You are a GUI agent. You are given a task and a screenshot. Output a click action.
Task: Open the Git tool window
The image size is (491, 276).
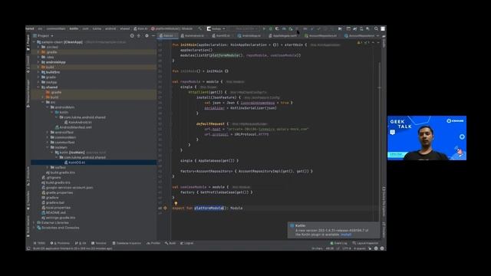click(81, 243)
